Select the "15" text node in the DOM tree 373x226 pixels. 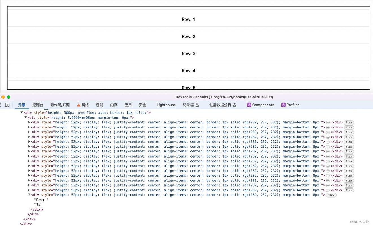[38, 205]
